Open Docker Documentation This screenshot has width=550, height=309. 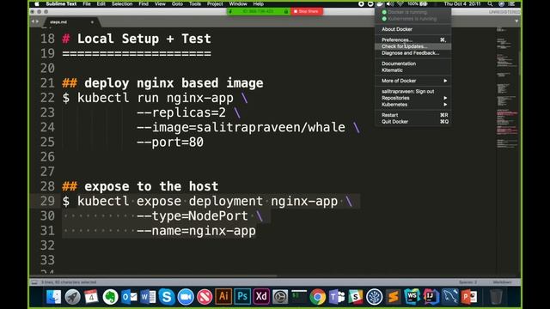click(x=413, y=64)
